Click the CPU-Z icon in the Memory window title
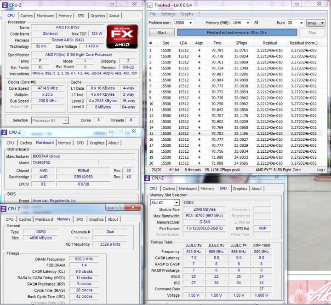The height and width of the screenshot is (305, 331). point(4,209)
